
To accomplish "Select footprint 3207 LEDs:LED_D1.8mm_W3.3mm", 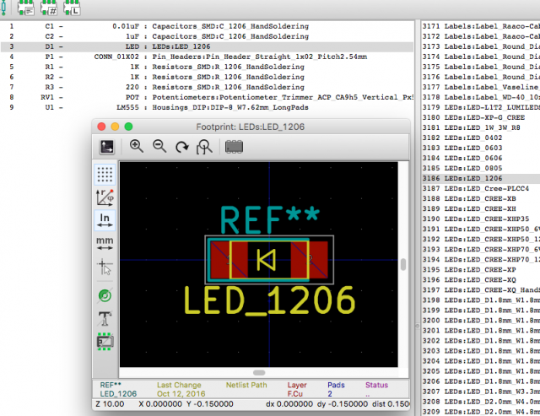I will (x=481, y=392).
